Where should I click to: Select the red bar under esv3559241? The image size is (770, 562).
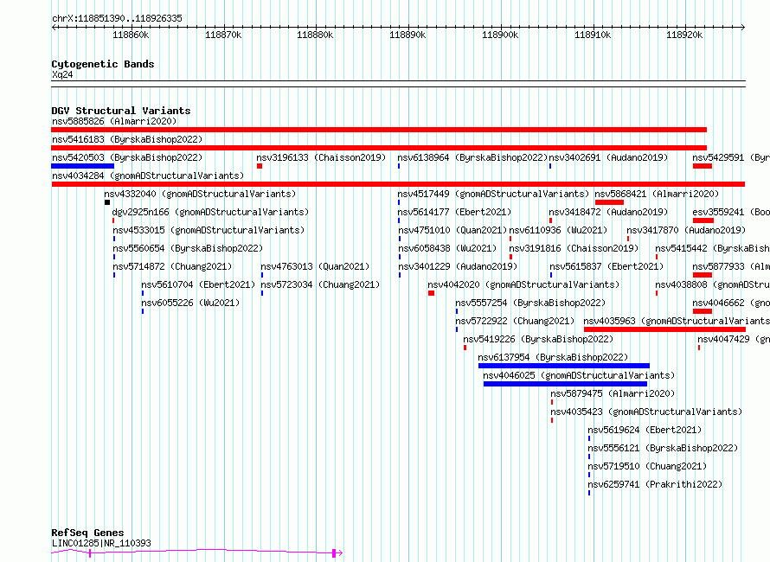[703, 220]
